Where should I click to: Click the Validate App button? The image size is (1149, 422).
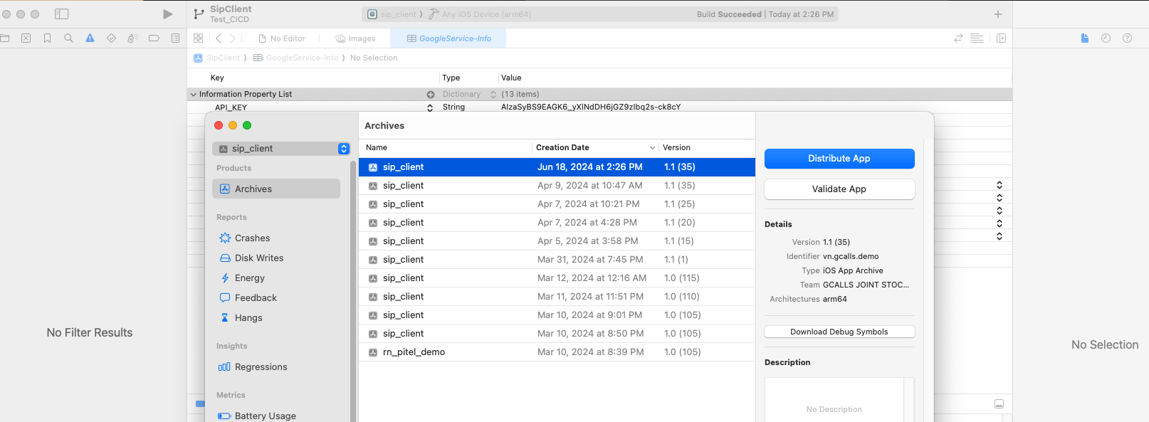tap(839, 189)
